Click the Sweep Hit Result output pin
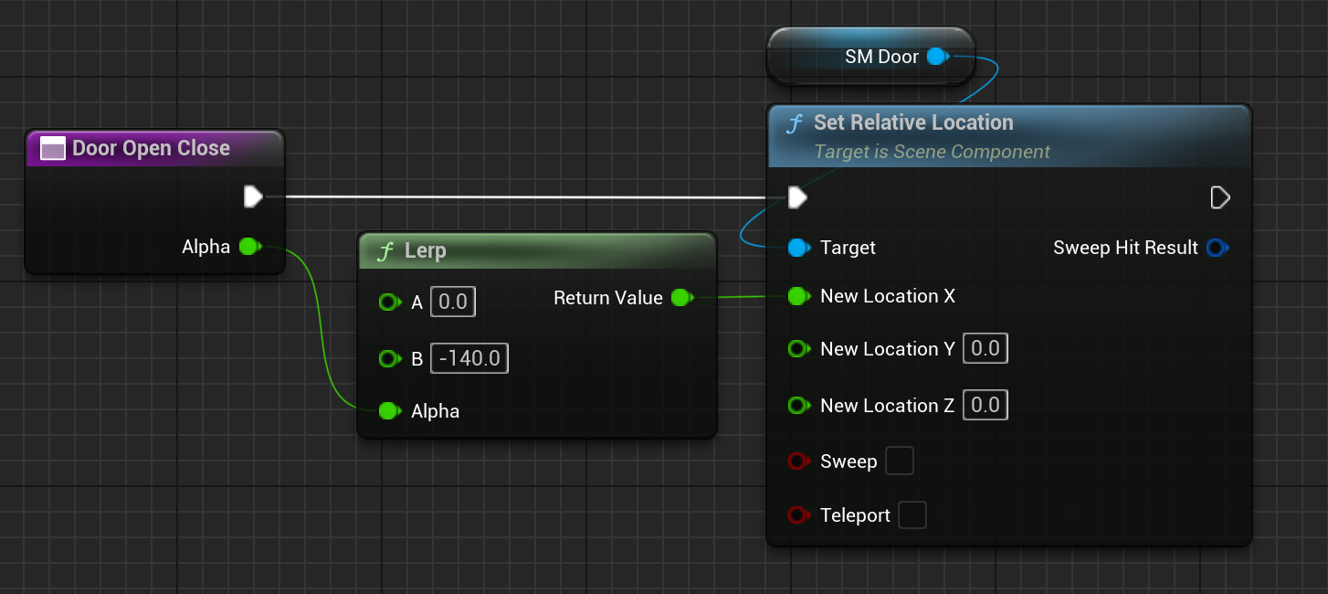This screenshot has height=594, width=1328. click(x=1216, y=248)
